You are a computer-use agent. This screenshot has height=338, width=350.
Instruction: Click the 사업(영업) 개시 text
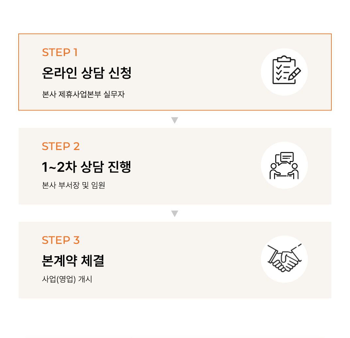pyautogui.click(x=67, y=279)
